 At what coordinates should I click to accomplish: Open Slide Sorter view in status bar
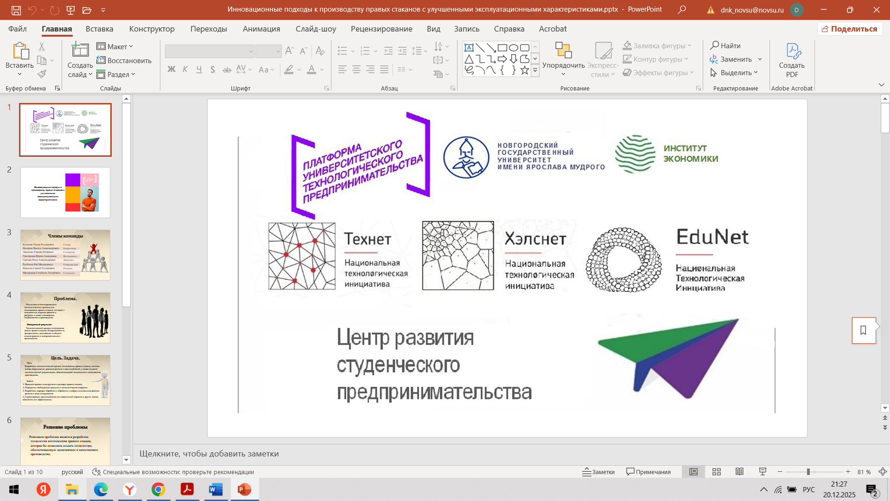point(716,472)
